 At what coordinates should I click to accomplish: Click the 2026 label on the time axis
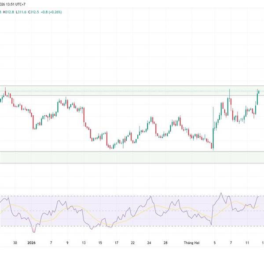(32, 242)
